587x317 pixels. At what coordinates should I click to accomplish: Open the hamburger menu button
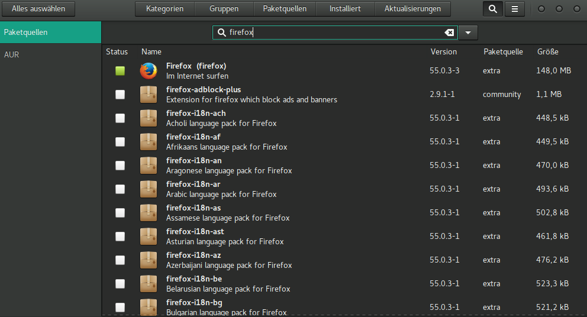coord(515,9)
